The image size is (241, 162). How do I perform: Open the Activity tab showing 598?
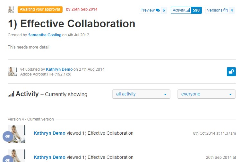click(x=186, y=10)
